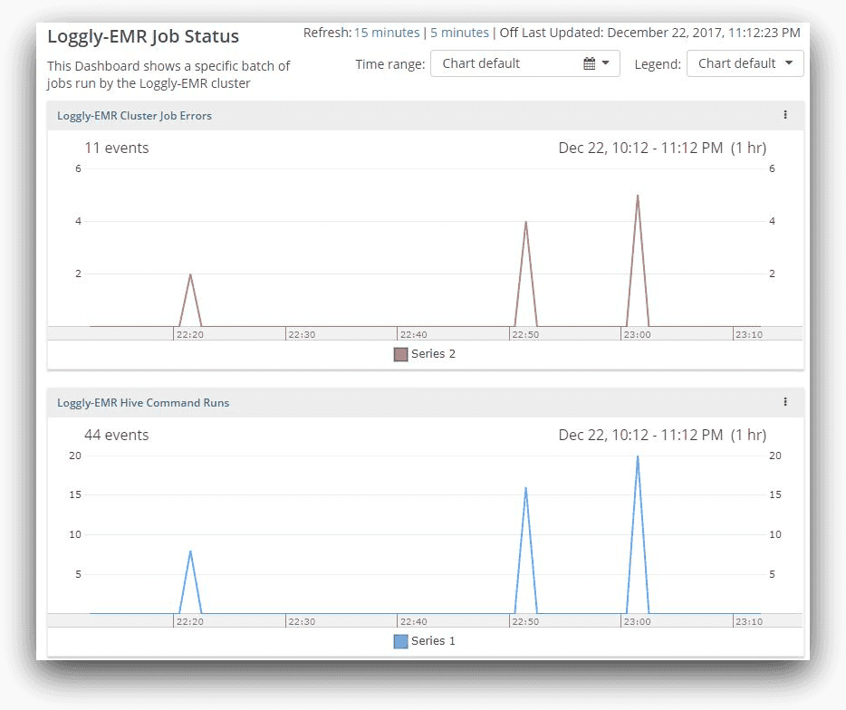Click the Time range dropdown caret
Image resolution: width=846 pixels, height=710 pixels.
click(605, 63)
